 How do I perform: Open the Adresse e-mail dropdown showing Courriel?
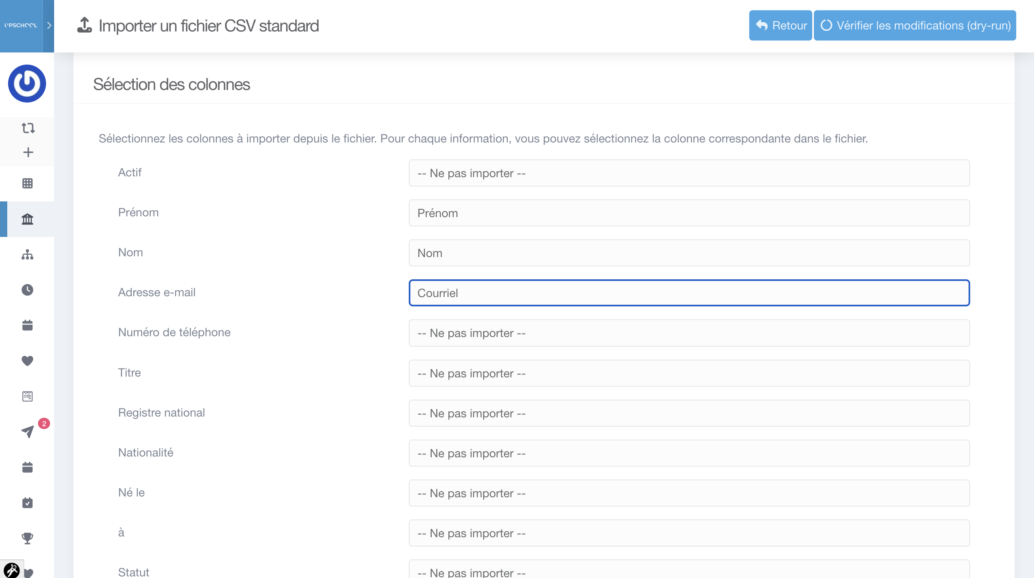point(689,293)
